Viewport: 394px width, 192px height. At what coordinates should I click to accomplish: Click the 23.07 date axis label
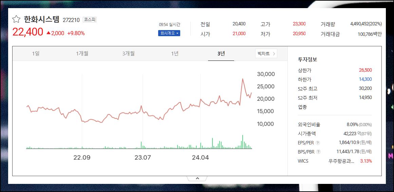143,158
